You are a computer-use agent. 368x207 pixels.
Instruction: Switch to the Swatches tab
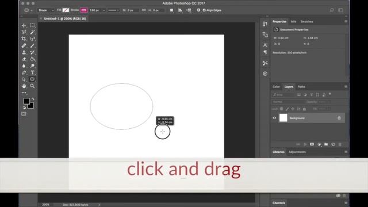pyautogui.click(x=306, y=22)
